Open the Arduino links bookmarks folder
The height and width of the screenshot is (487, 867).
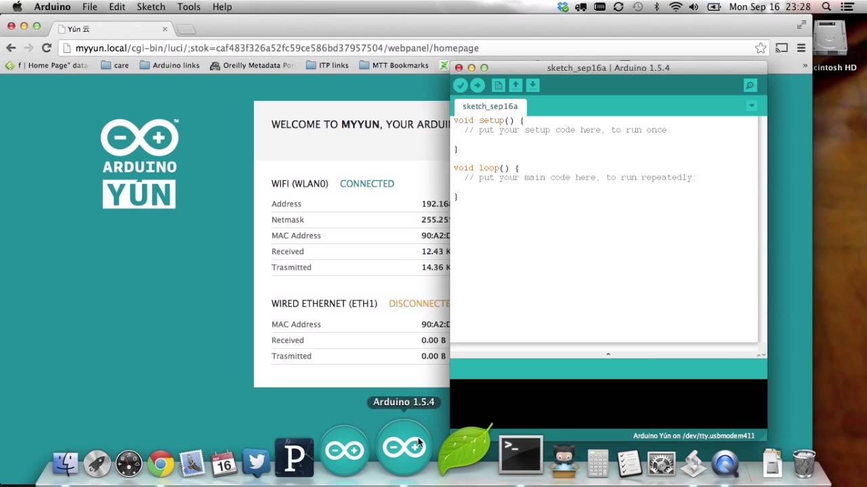(169, 66)
